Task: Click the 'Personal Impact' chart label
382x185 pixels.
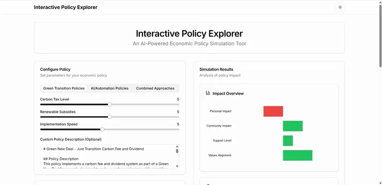Action: pyautogui.click(x=221, y=111)
